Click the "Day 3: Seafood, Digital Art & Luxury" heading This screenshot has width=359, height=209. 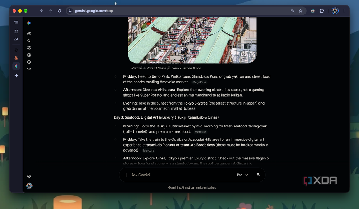(166, 117)
